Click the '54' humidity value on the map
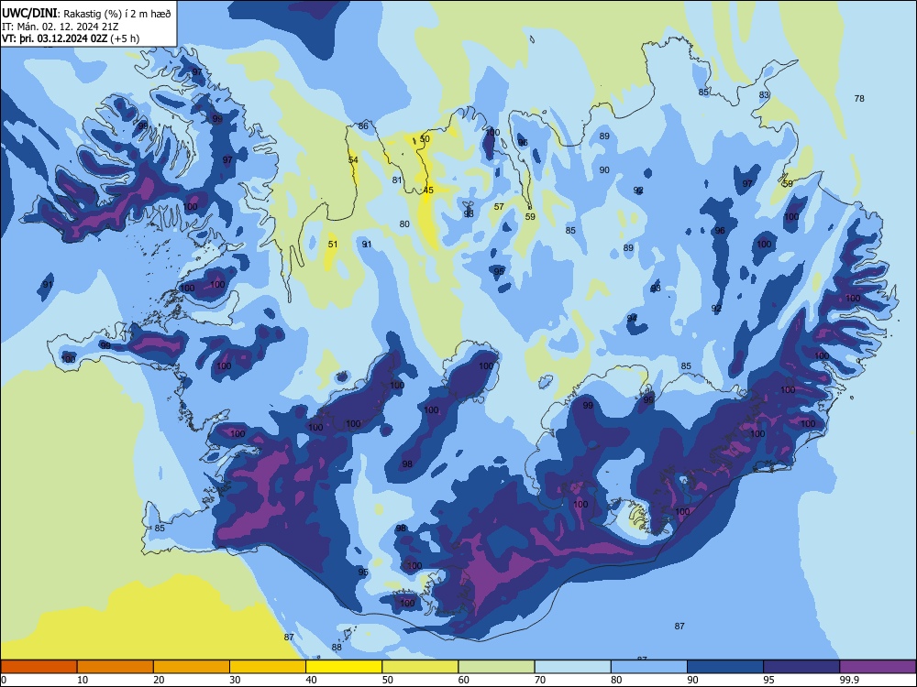 click(x=353, y=160)
